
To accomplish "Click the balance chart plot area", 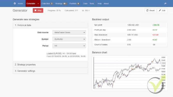I will [x=127, y=73].
